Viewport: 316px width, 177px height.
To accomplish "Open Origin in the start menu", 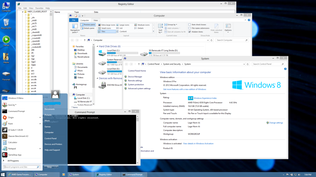I will [22, 117].
